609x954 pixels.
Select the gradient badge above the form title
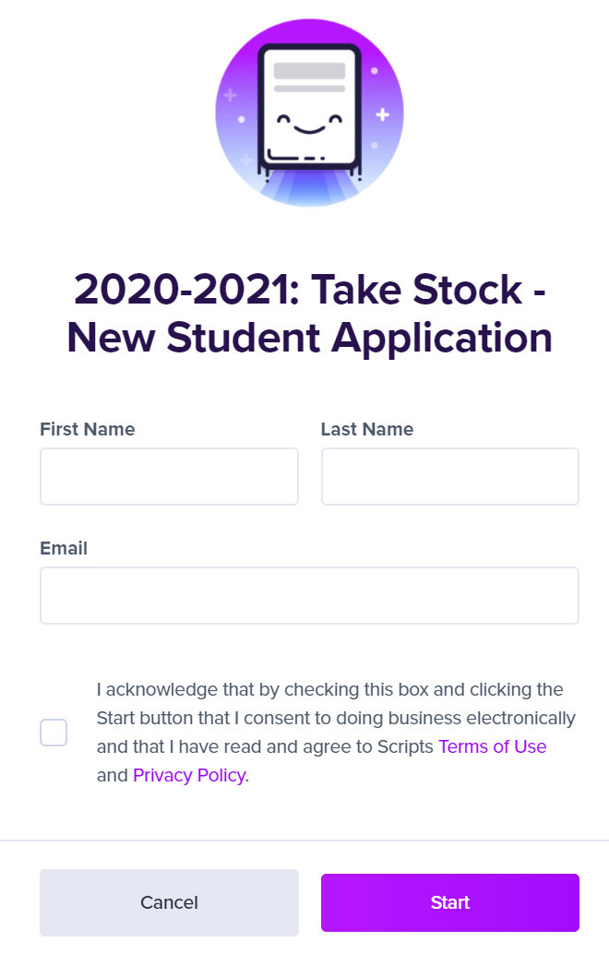tap(309, 113)
